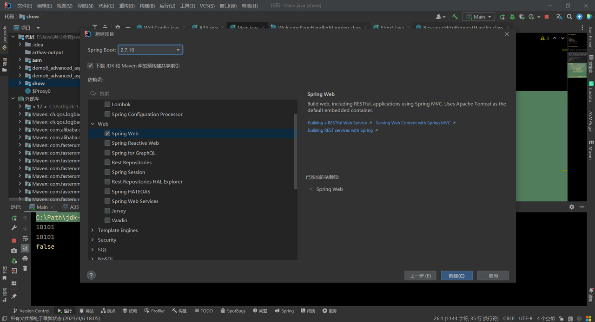
Task: Open the Profiler tool window
Action: point(154,311)
